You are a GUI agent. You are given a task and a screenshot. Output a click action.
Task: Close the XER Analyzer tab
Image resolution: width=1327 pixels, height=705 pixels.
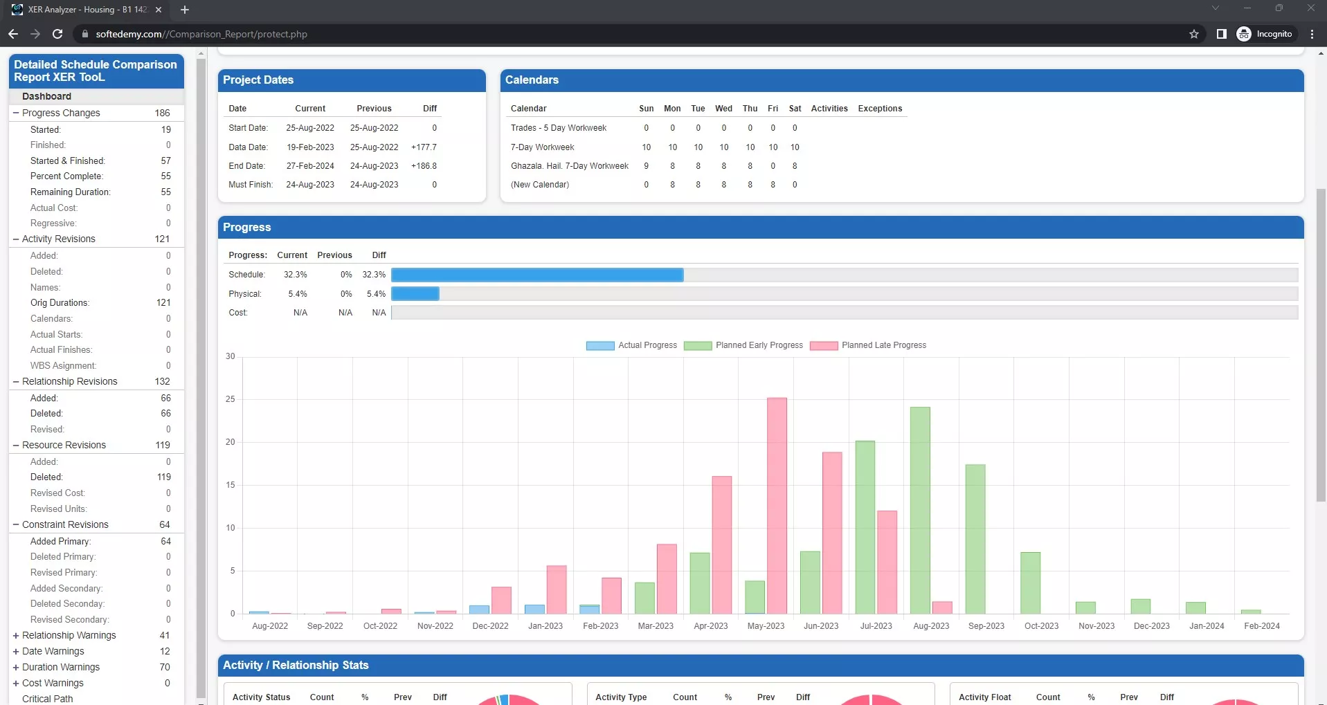pyautogui.click(x=159, y=10)
